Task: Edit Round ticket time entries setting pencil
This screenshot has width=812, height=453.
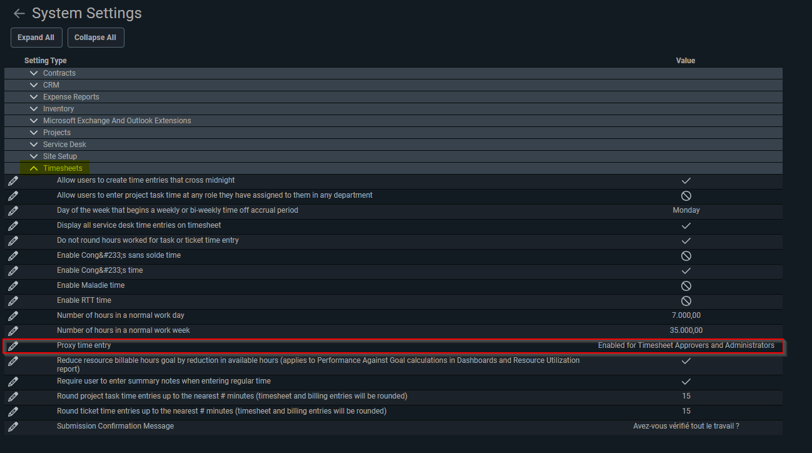Action: pyautogui.click(x=13, y=412)
